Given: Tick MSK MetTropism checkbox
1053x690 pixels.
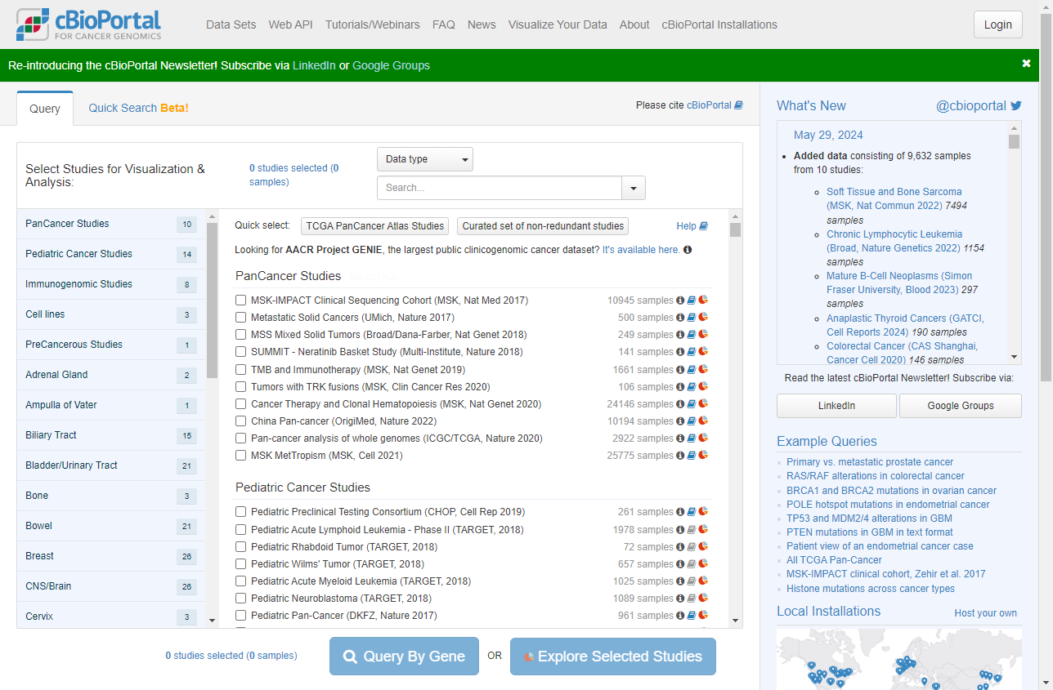Looking at the screenshot, I should [x=241, y=456].
